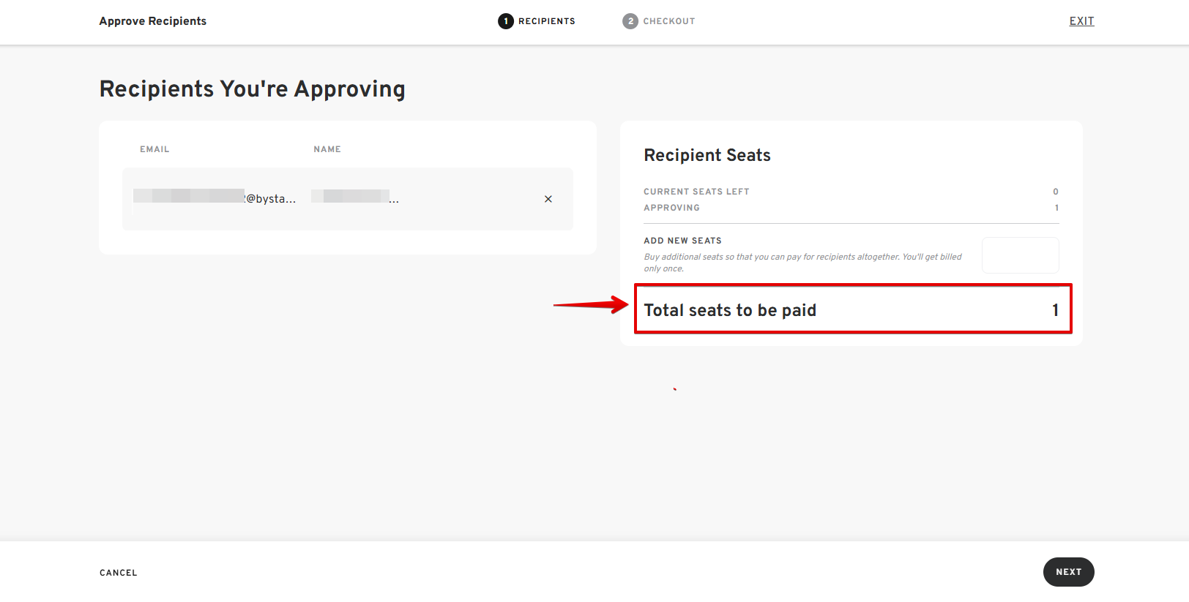Click the 'CURRENT SEATS LEFT' label
Screen dimensions: 1189x602
coord(696,192)
